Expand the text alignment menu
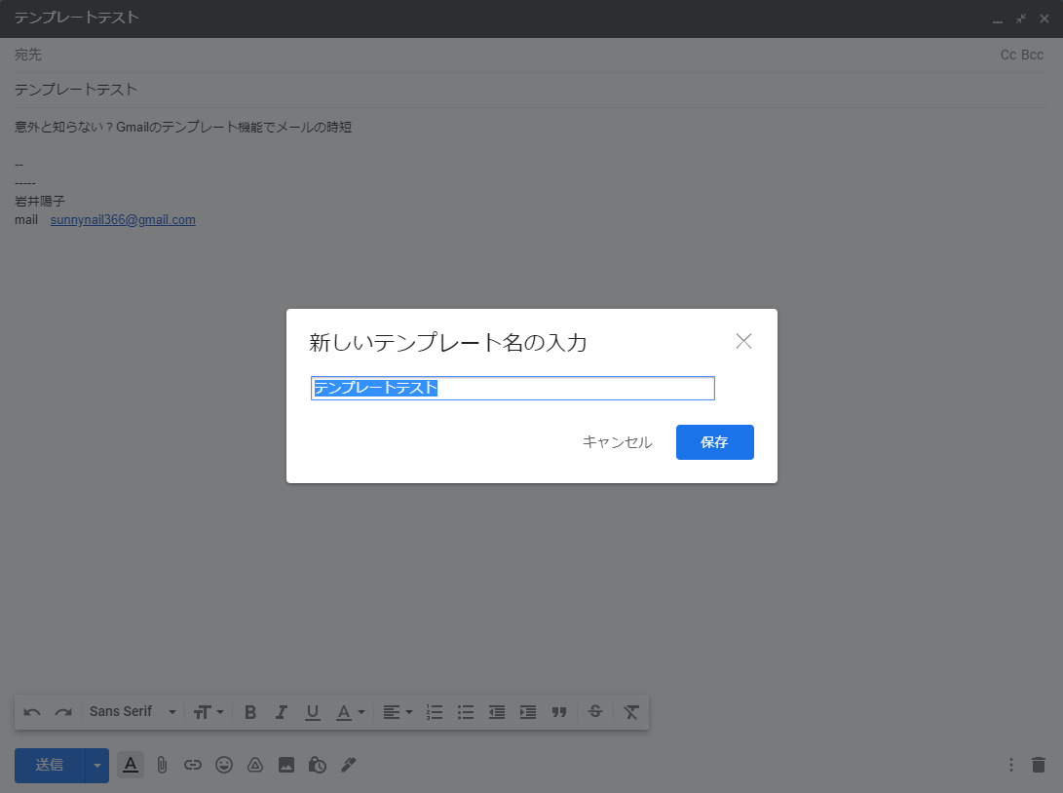The image size is (1063, 793). point(397,712)
